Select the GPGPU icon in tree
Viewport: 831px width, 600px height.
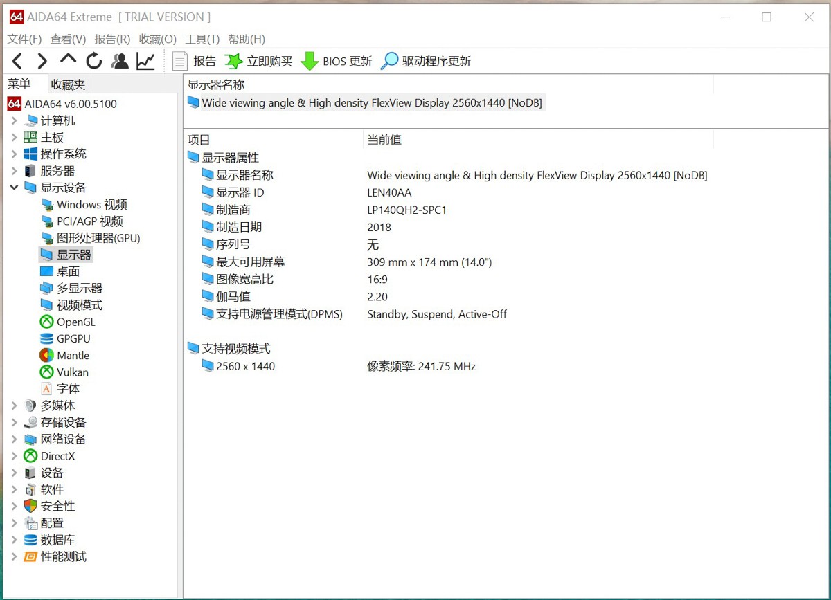point(47,338)
